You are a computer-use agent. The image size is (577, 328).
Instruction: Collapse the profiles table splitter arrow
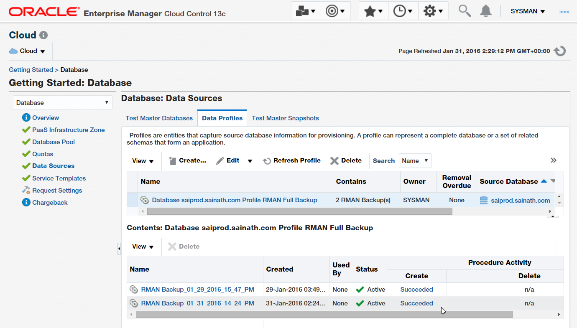coord(553,216)
